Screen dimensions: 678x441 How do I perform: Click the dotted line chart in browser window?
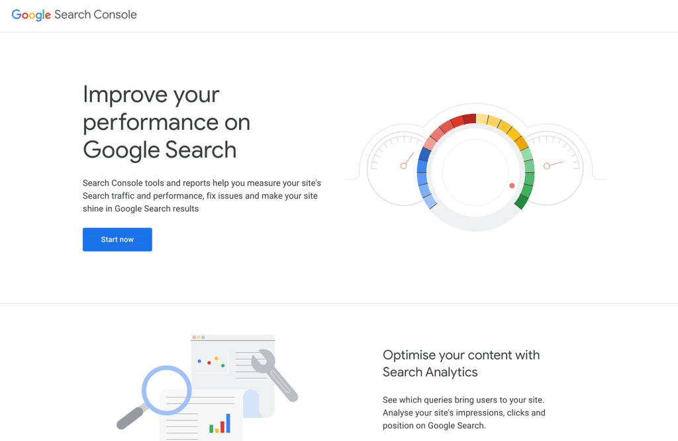click(x=211, y=362)
